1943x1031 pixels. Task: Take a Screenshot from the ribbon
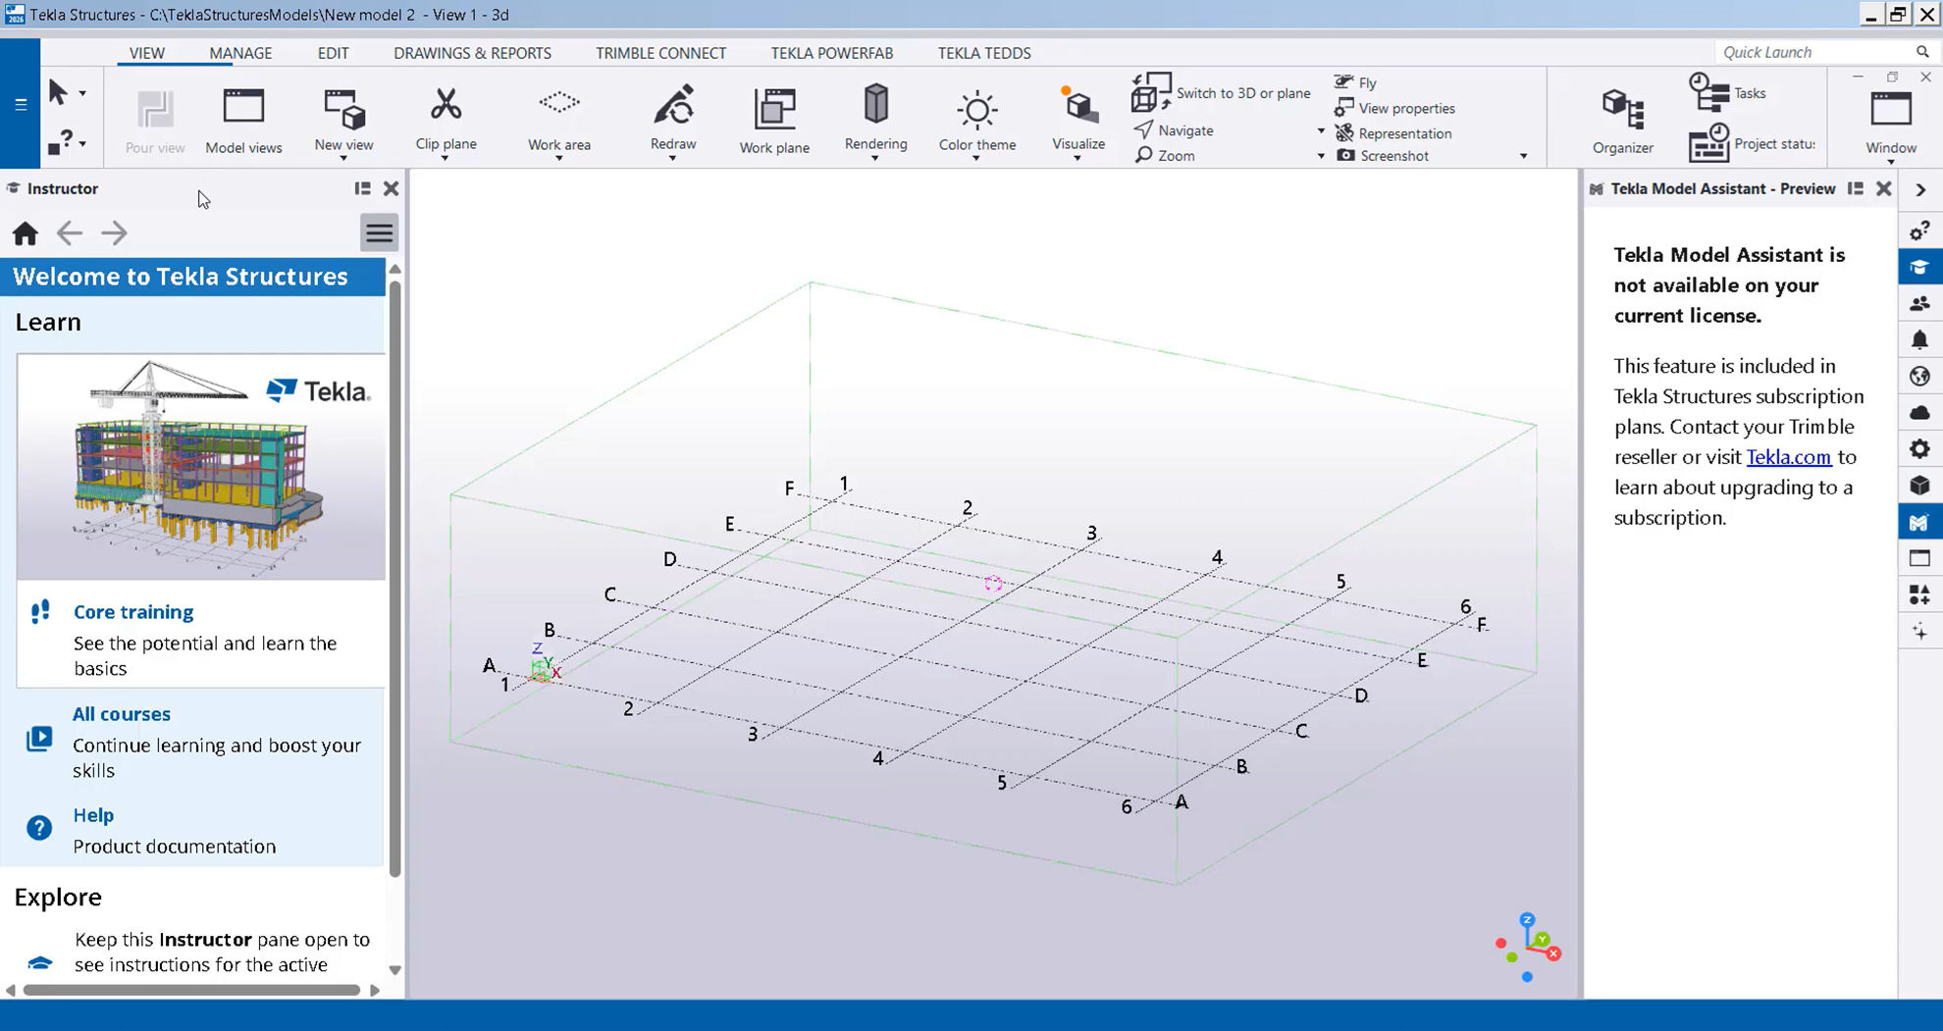click(x=1383, y=155)
